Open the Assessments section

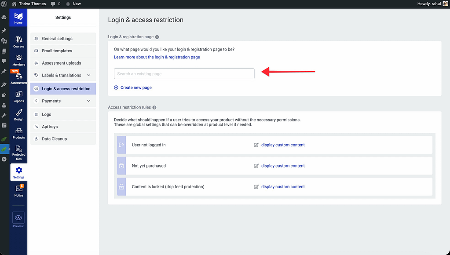18,78
